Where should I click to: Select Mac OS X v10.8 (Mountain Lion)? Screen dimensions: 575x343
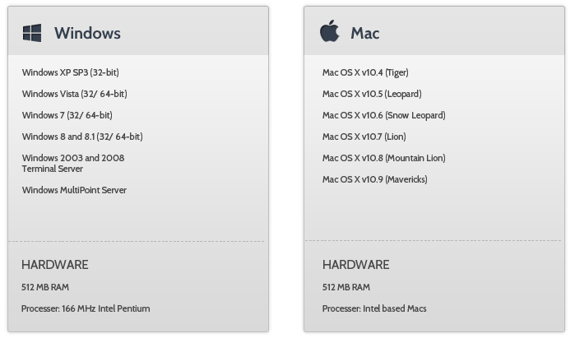(383, 159)
